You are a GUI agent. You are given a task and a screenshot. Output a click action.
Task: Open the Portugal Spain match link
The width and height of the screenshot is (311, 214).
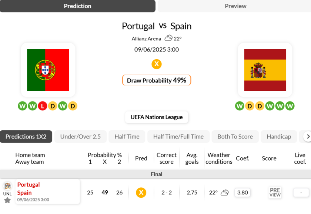pyautogui.click(x=29, y=188)
